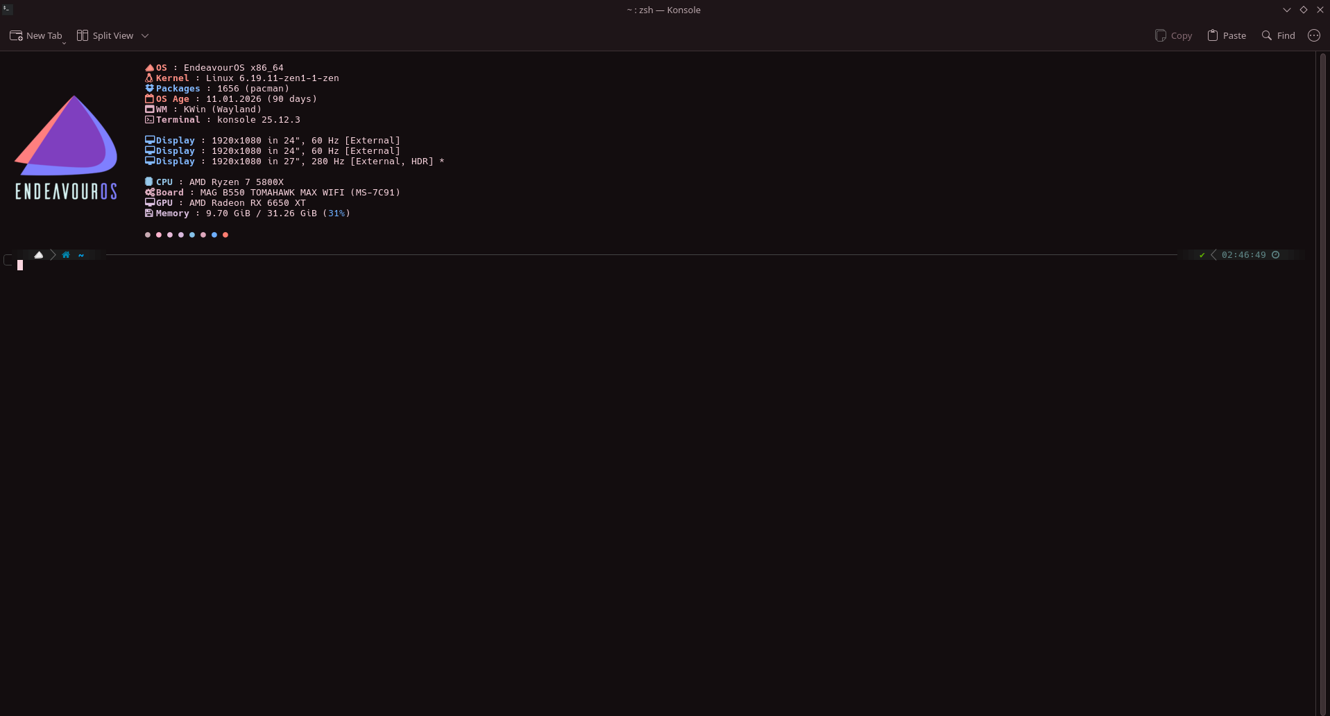
Task: Click the EndeavourOS logo image
Action: click(66, 147)
